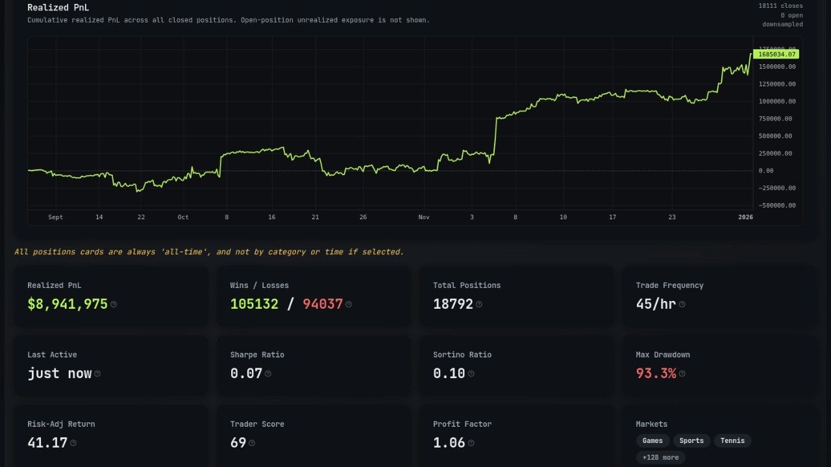Select the Games market tag

pyautogui.click(x=652, y=441)
